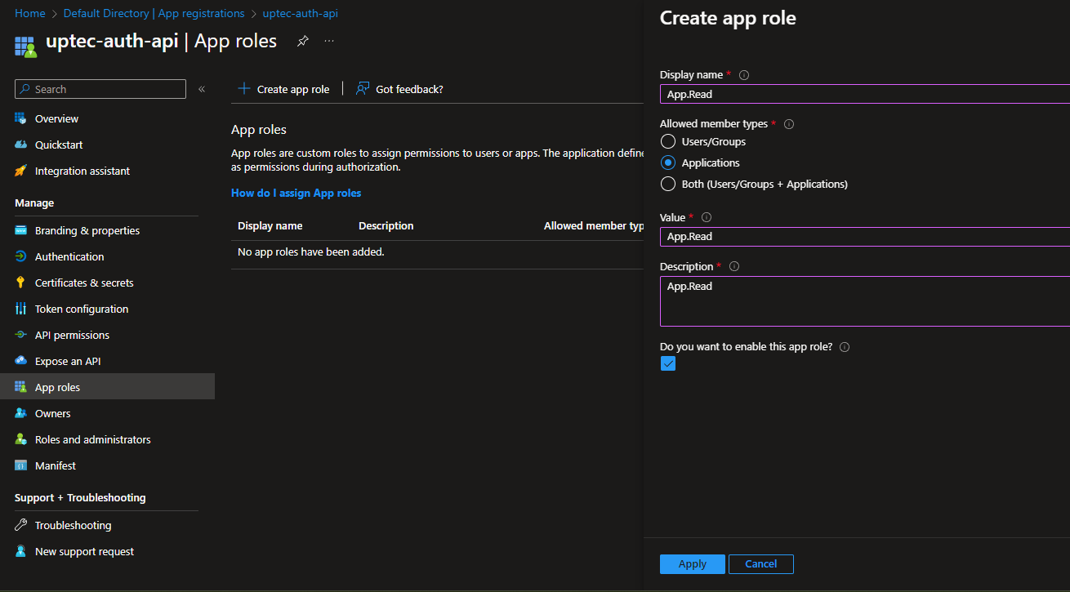Open Certificates & secrets in sidebar

click(83, 283)
